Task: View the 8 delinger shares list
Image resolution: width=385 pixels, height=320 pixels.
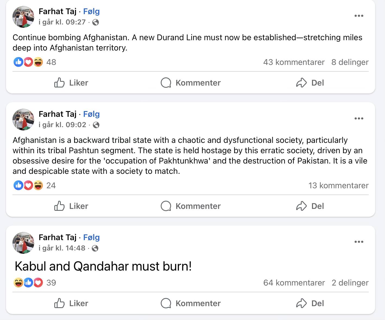Action: tap(350, 62)
